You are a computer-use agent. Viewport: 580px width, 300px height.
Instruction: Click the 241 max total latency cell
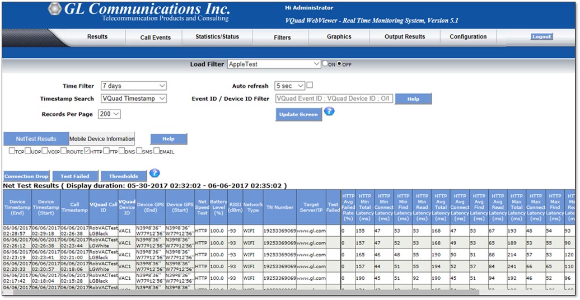point(517,266)
